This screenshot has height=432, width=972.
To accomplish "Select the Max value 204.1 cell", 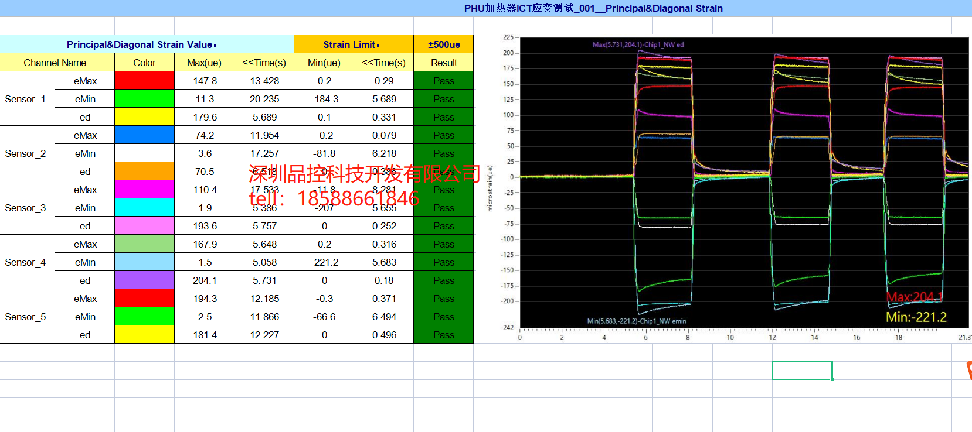I will tap(204, 280).
